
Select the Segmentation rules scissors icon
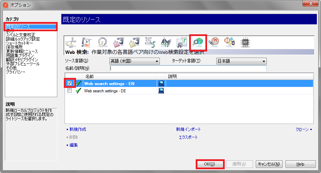coord(71,42)
